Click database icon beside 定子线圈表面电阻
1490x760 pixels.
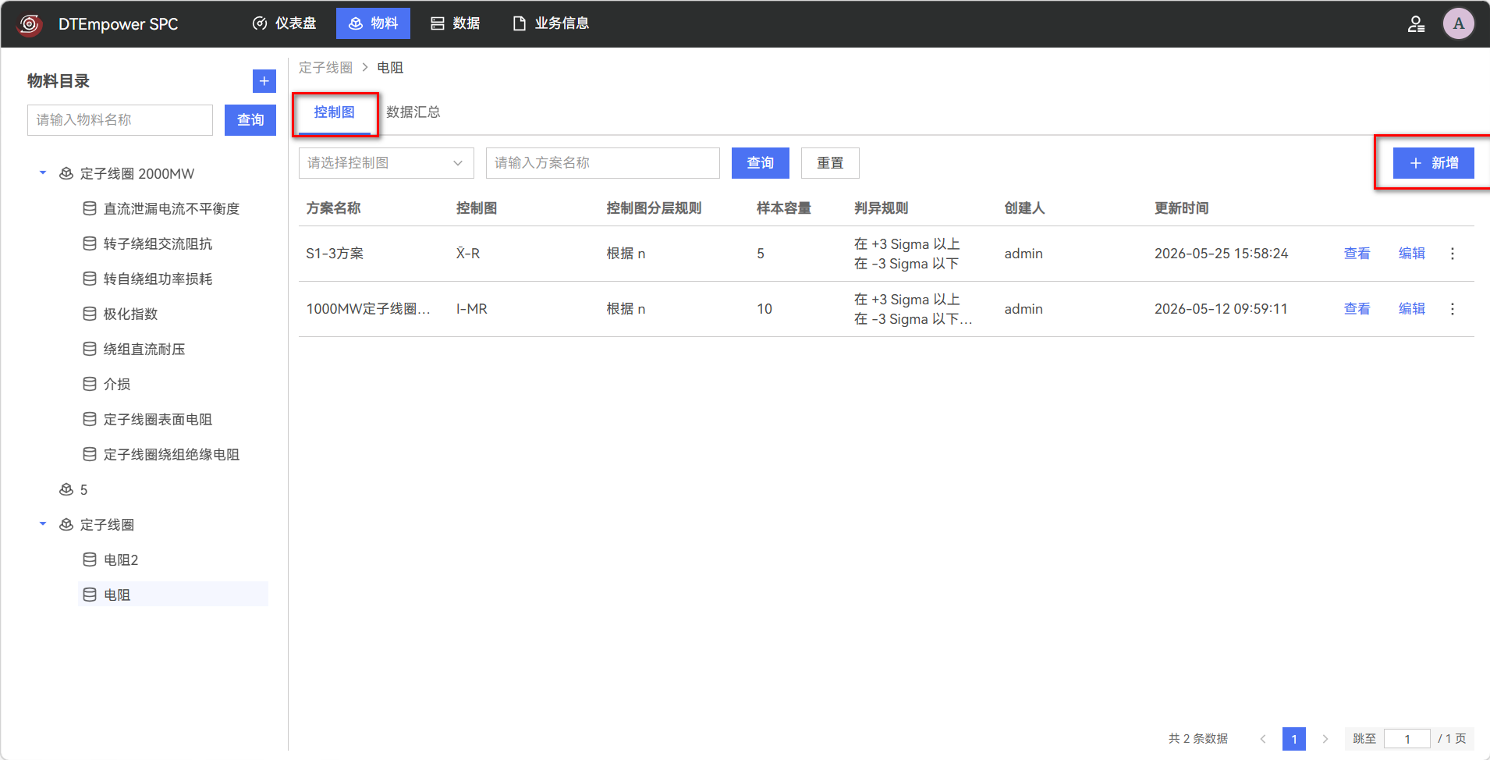coord(90,419)
